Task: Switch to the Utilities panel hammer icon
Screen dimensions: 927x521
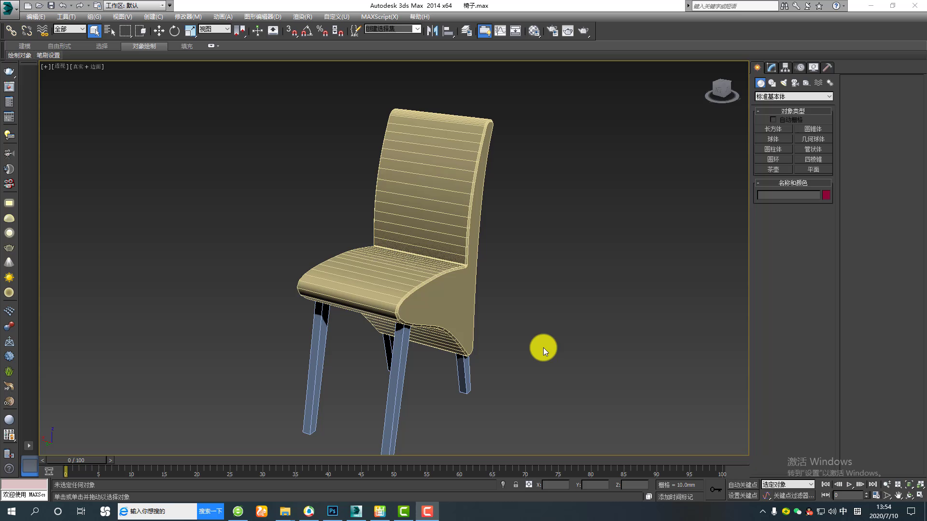Action: coord(827,68)
